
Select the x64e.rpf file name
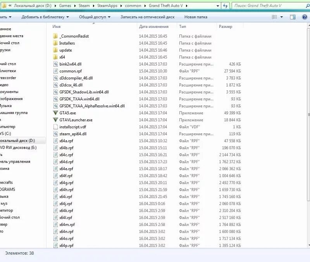point(66,169)
